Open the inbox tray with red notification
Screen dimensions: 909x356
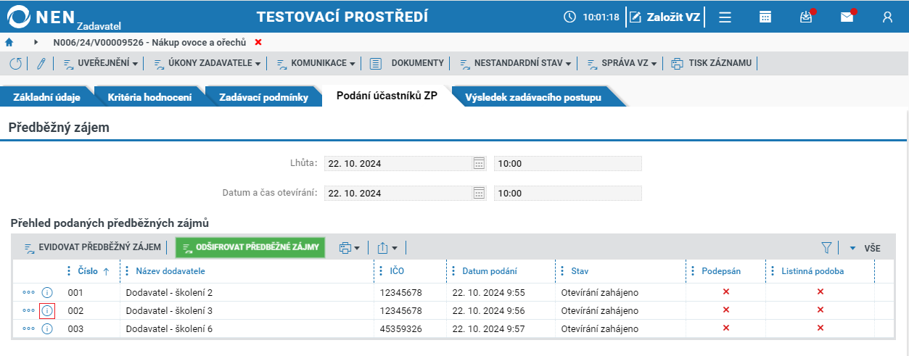pos(806,17)
